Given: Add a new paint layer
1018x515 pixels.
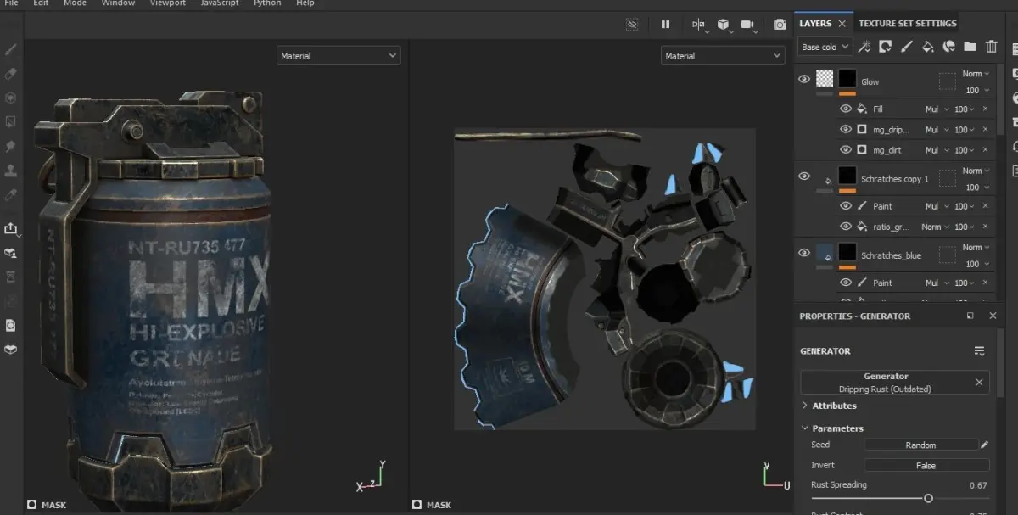Looking at the screenshot, I should click(907, 47).
